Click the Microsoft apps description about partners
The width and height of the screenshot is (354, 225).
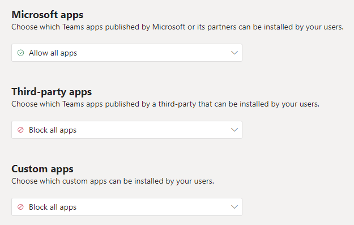point(177,27)
